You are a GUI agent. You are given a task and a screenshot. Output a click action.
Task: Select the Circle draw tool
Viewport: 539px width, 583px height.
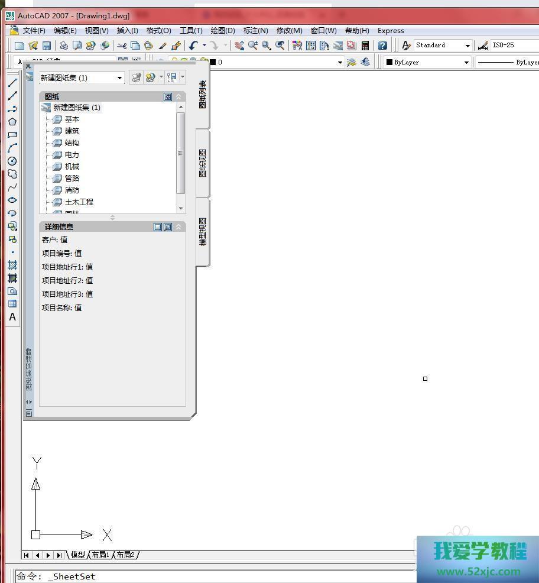12,161
